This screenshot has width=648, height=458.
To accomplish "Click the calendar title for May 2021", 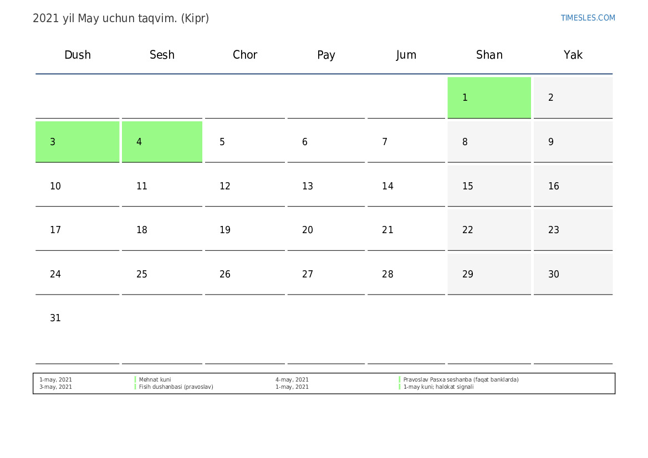I will point(121,18).
